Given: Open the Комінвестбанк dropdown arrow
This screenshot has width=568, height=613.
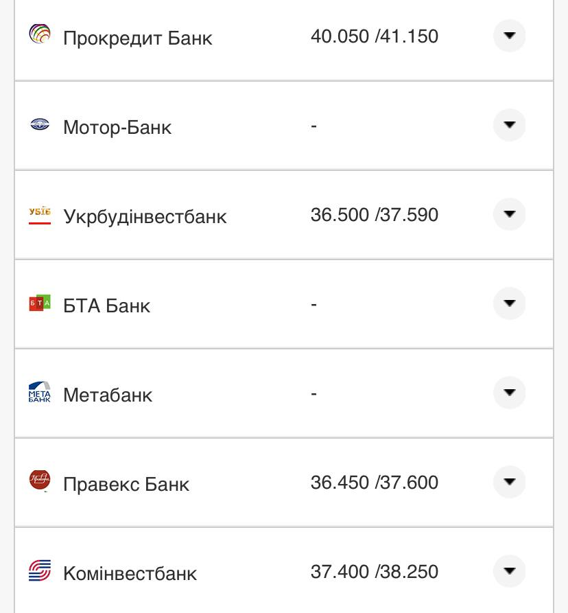Looking at the screenshot, I should [509, 571].
